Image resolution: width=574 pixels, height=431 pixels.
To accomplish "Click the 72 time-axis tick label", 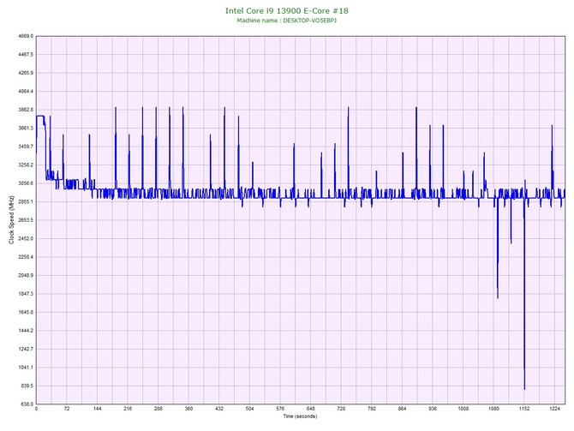I will (67, 409).
